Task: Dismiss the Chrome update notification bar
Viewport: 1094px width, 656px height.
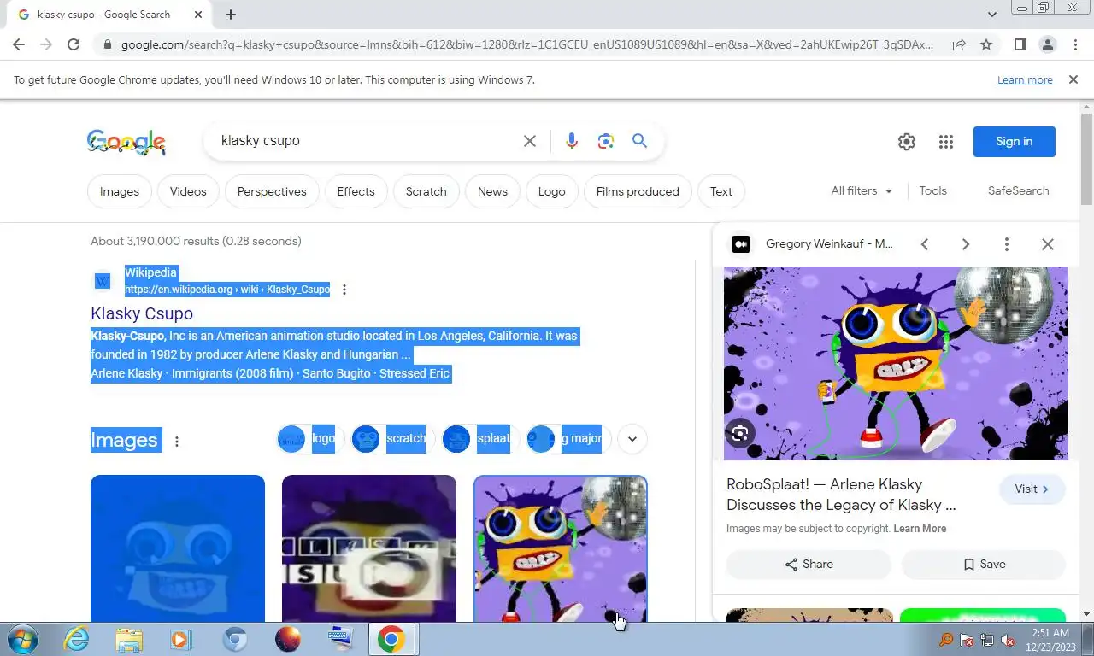Action: pos(1073,79)
